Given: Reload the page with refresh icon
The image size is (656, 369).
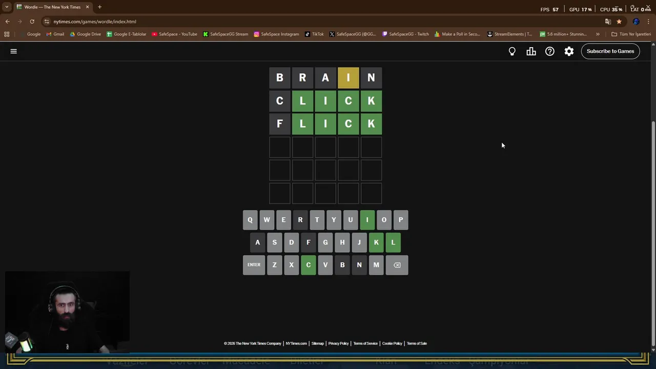Looking at the screenshot, I should point(32,22).
